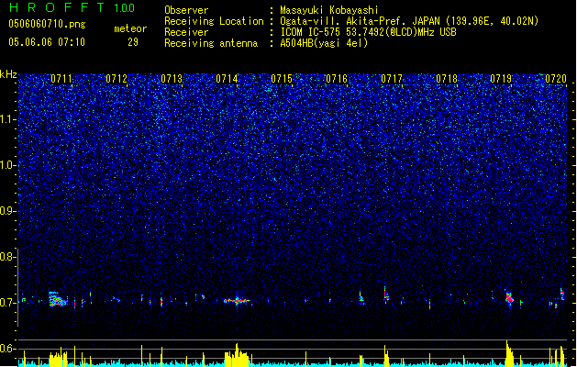Click the 0717 time marker

click(x=392, y=79)
